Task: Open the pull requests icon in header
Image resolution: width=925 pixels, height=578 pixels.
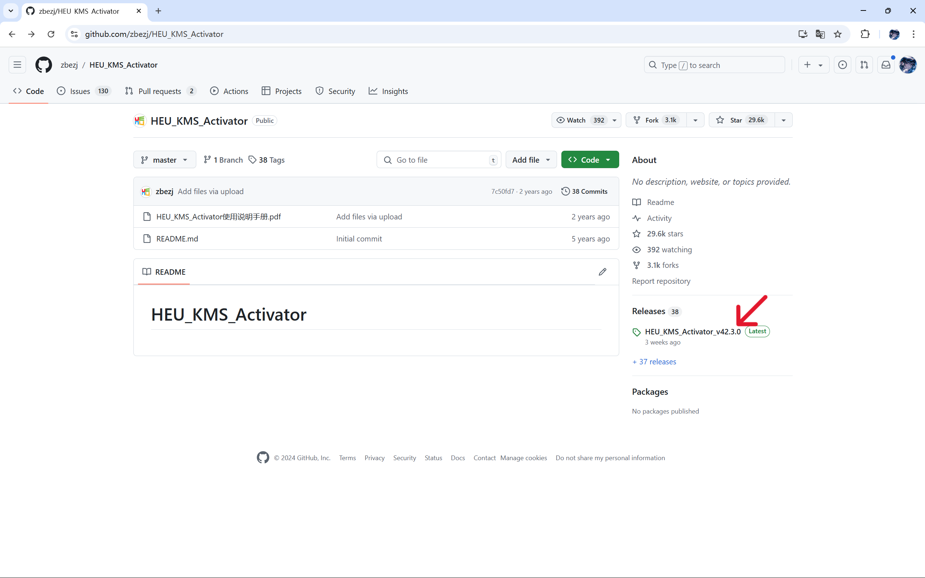Action: [x=864, y=65]
